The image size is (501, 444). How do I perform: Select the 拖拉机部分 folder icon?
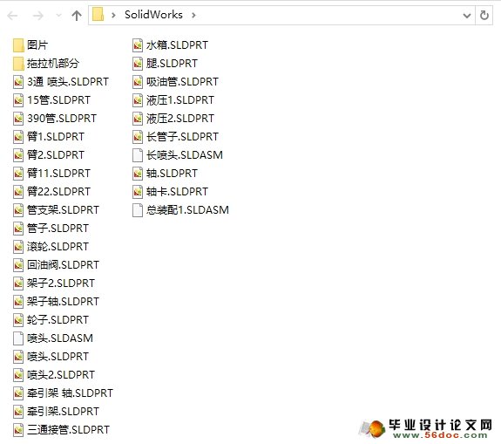[x=18, y=64]
